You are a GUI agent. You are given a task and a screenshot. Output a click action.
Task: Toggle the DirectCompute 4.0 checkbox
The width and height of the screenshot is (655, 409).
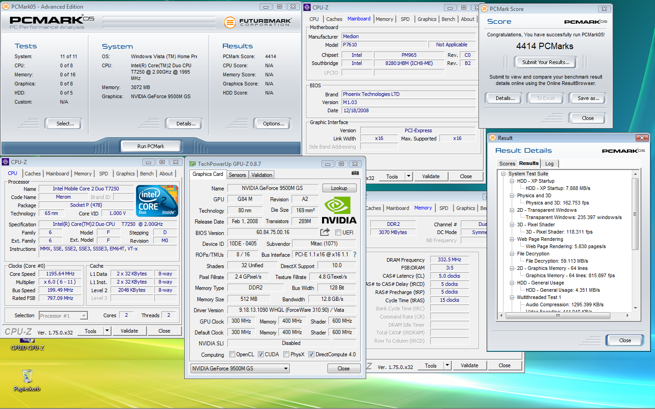click(x=311, y=354)
